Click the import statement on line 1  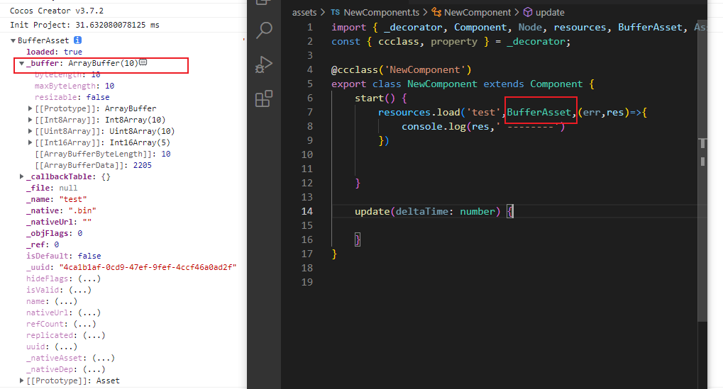519,27
